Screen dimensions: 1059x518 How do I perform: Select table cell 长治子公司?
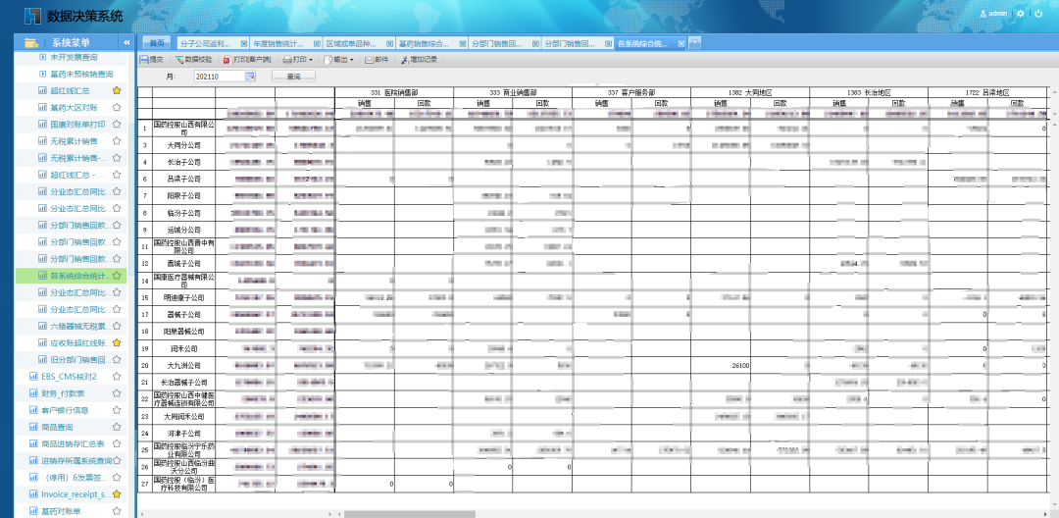[184, 162]
